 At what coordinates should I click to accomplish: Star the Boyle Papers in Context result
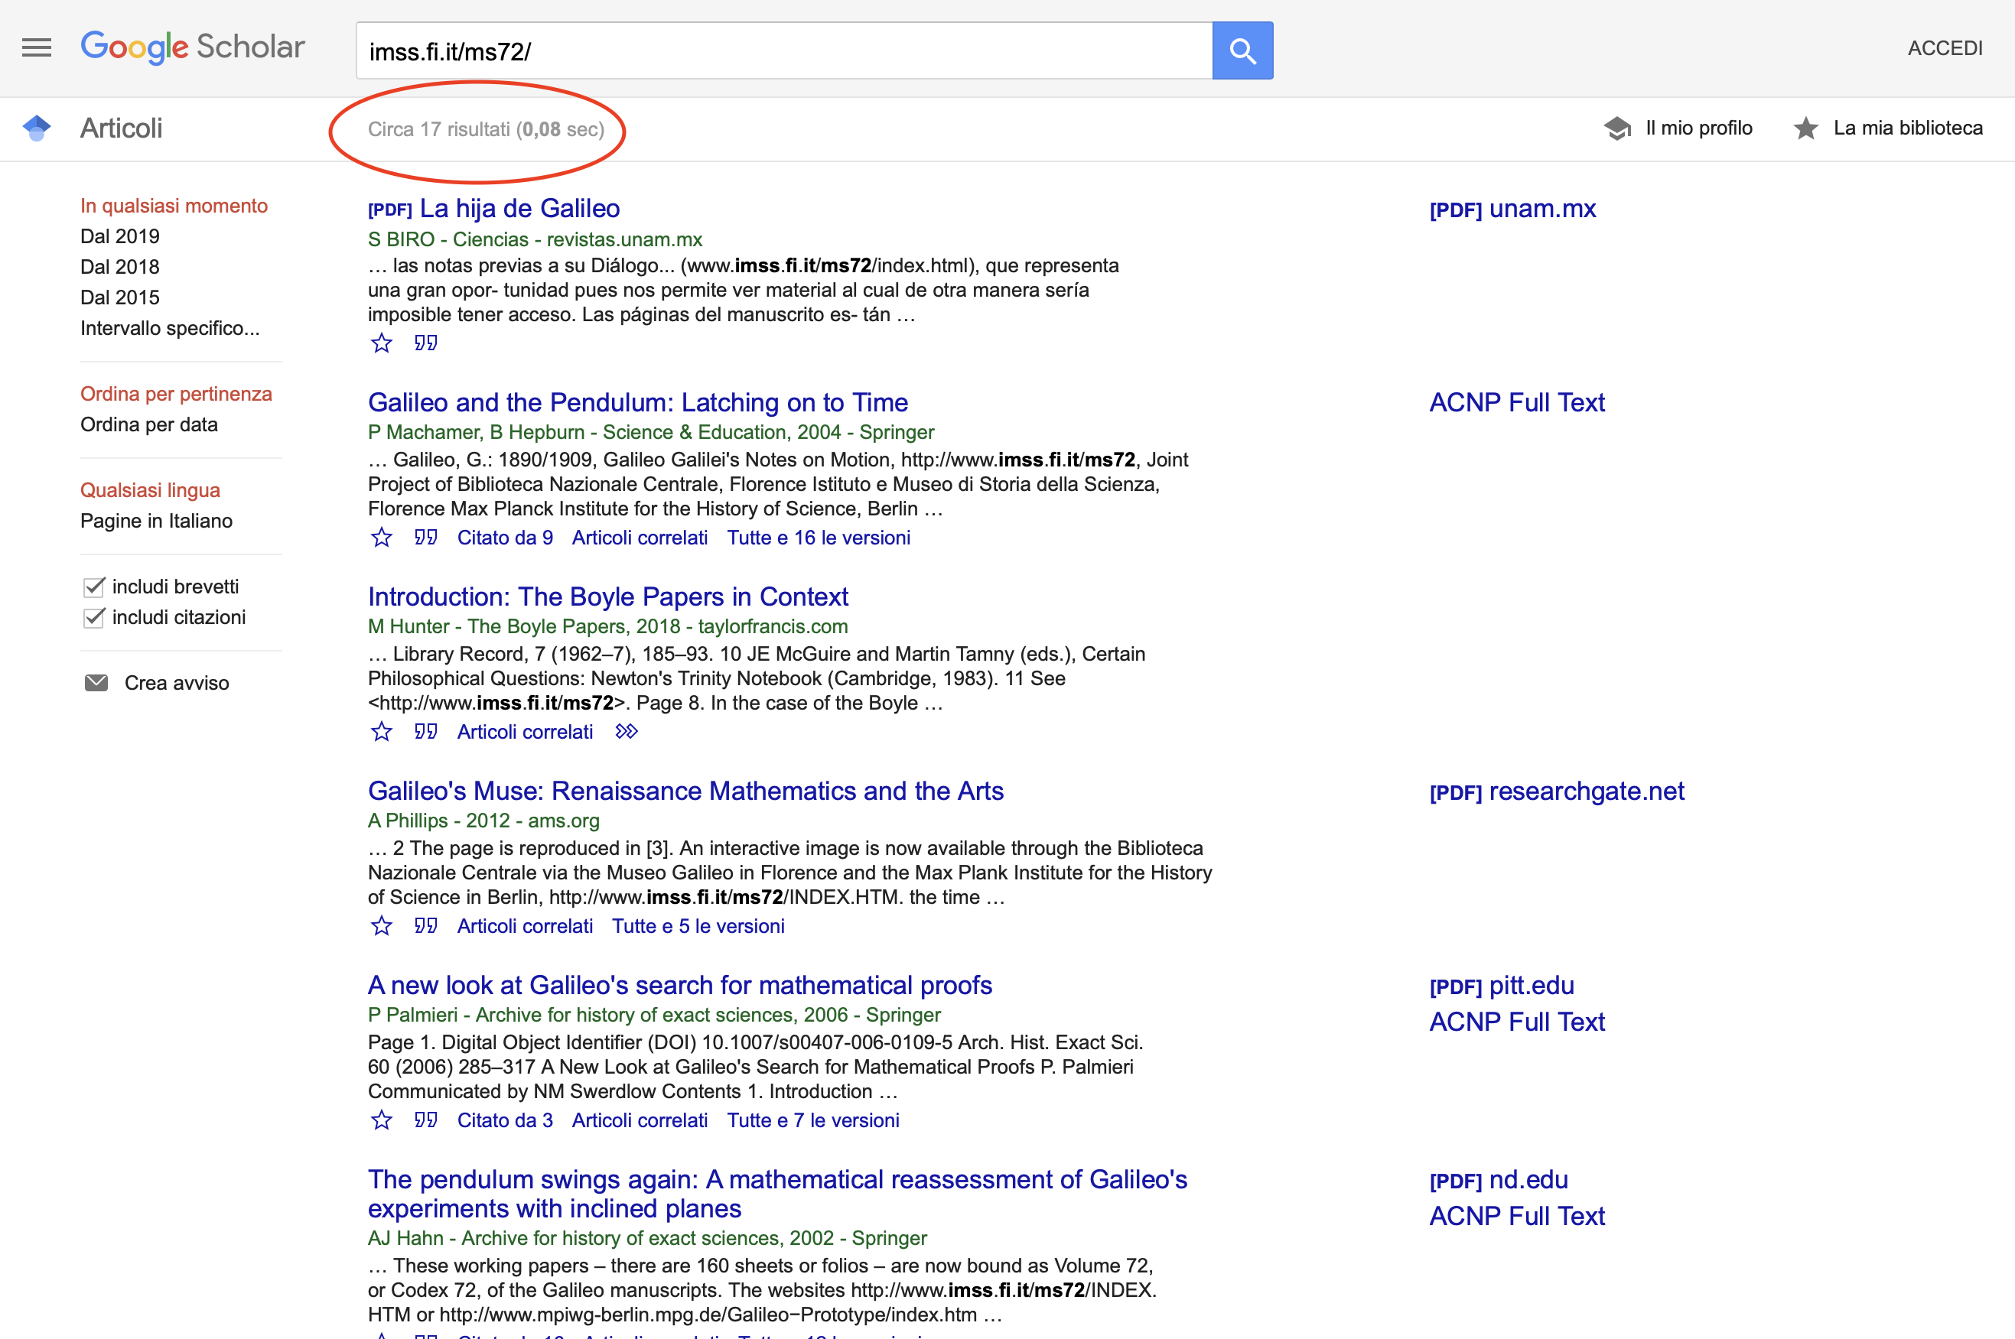[x=382, y=732]
